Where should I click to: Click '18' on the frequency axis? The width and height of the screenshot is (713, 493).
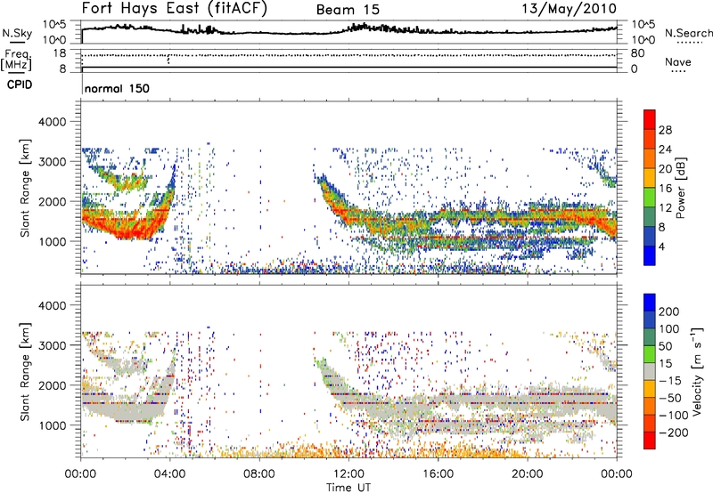[60, 53]
